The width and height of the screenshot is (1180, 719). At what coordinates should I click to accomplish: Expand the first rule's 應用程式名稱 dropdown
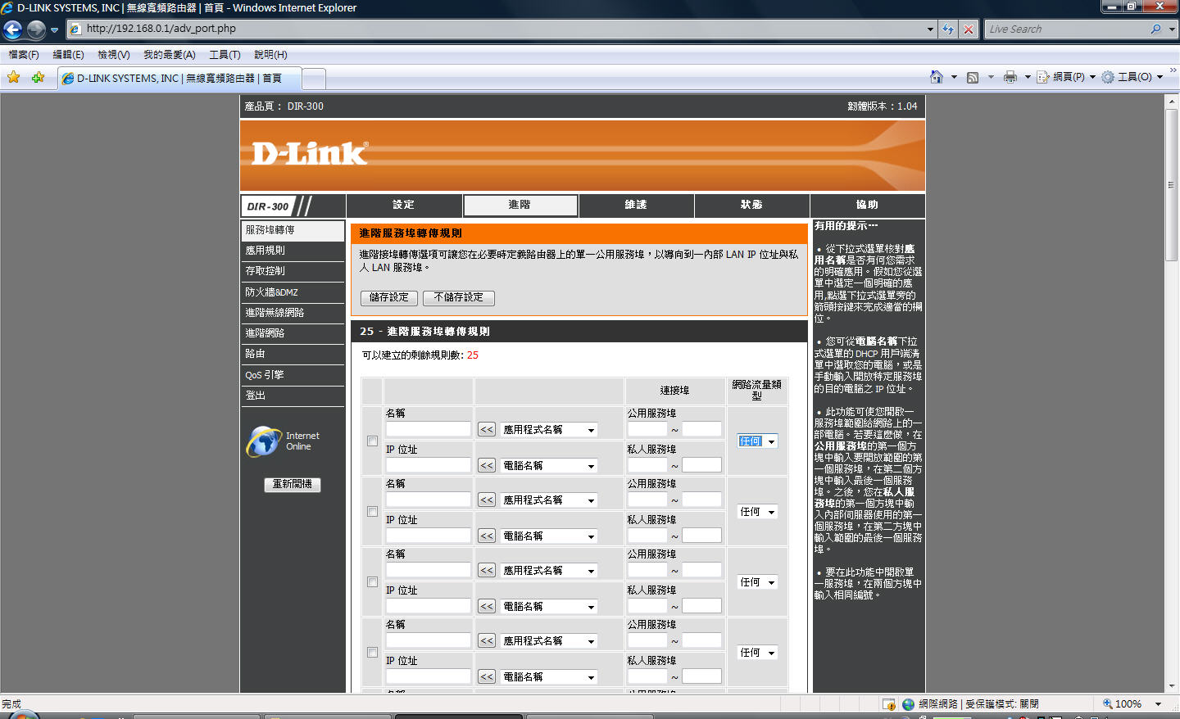(549, 430)
